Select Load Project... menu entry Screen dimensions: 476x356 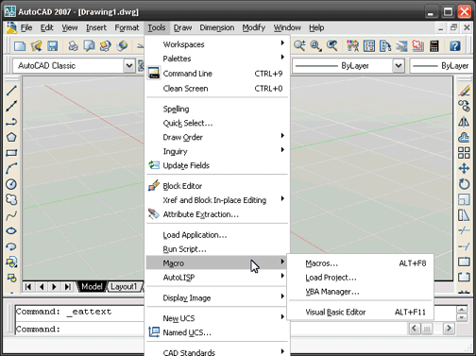click(x=360, y=278)
